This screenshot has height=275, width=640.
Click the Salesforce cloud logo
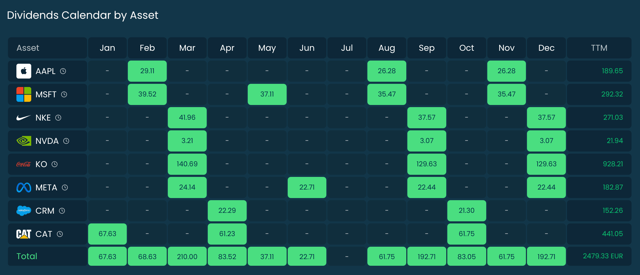pyautogui.click(x=24, y=210)
